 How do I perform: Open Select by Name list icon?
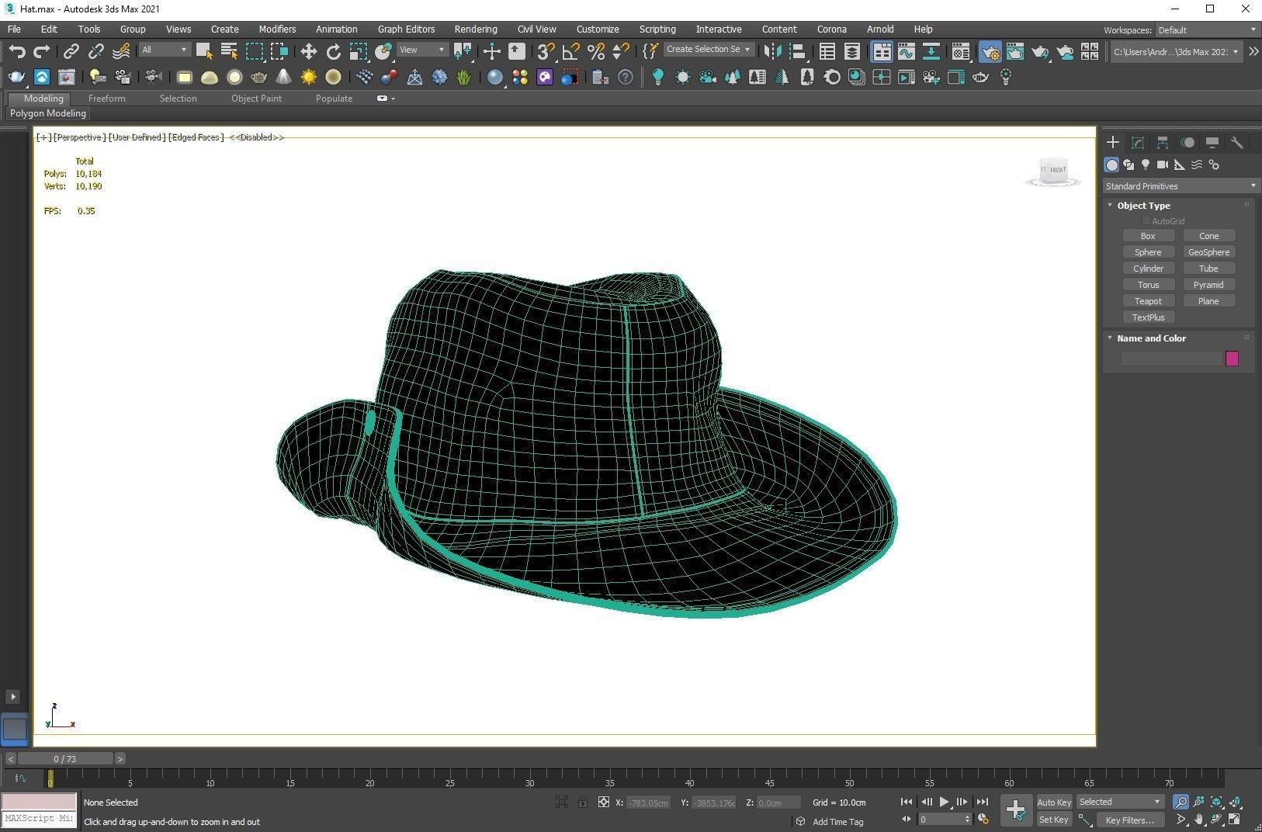pyautogui.click(x=229, y=51)
